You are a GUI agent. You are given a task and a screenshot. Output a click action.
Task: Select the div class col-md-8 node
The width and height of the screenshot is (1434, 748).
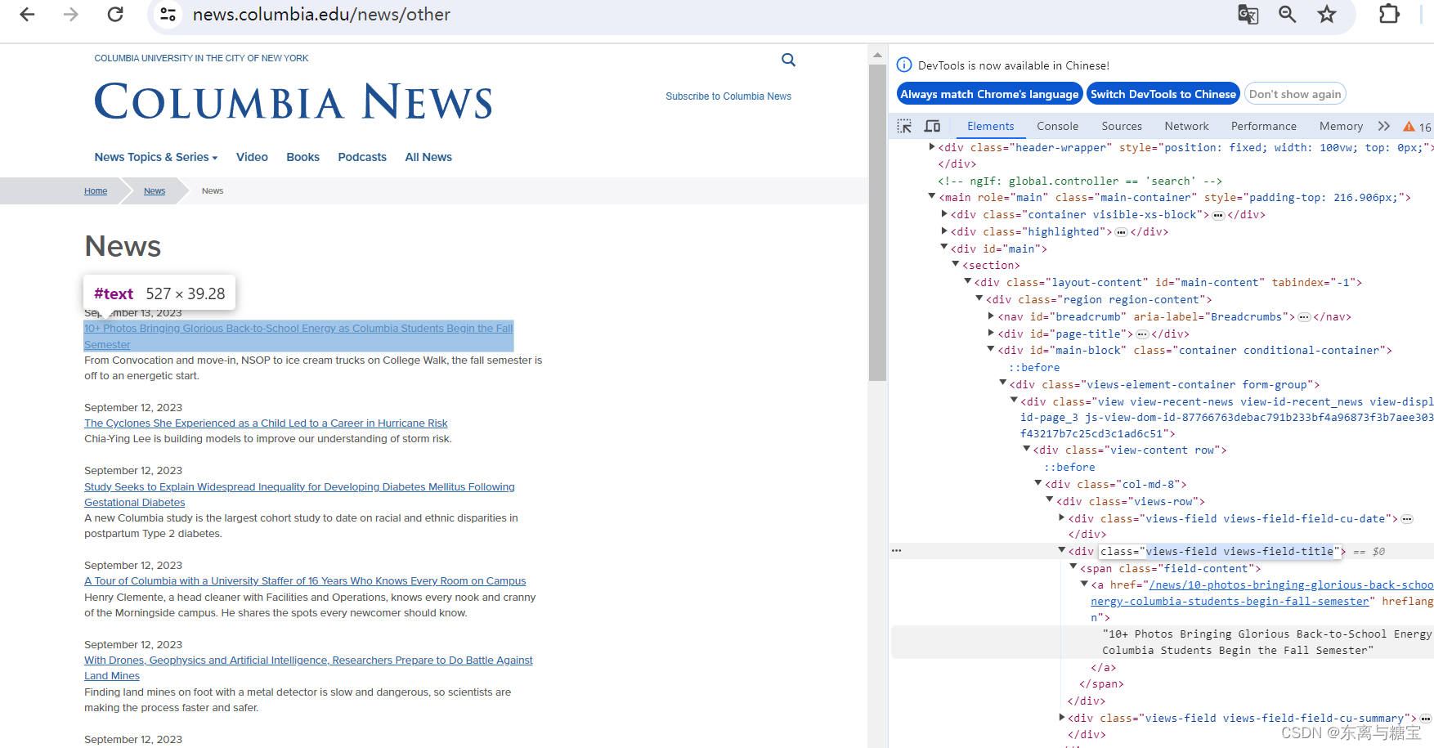1116,485
